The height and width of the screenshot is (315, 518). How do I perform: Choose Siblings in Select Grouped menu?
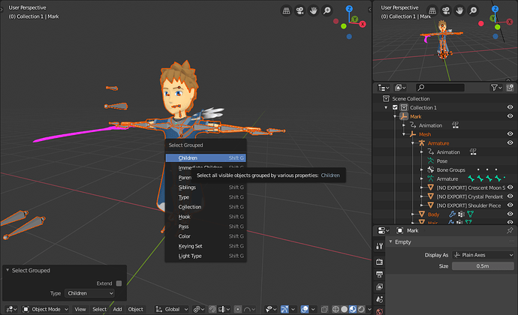(188, 187)
